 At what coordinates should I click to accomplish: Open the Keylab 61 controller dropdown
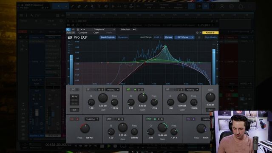(210, 33)
